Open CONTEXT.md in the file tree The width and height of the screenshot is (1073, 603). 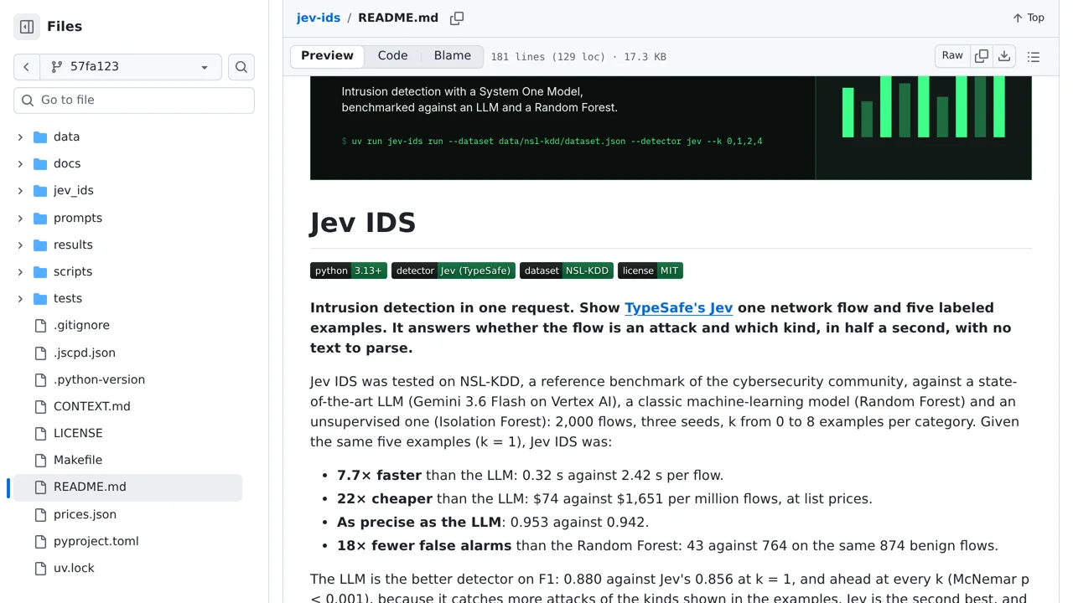(x=92, y=406)
